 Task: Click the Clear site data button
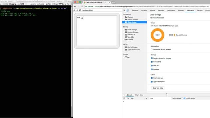pos(157,88)
